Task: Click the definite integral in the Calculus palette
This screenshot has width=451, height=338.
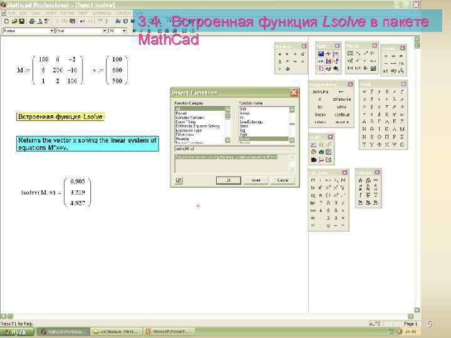Action: coord(360,188)
